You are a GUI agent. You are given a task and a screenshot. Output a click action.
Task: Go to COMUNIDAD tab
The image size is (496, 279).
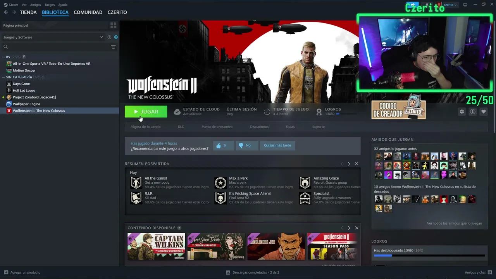[x=88, y=12]
